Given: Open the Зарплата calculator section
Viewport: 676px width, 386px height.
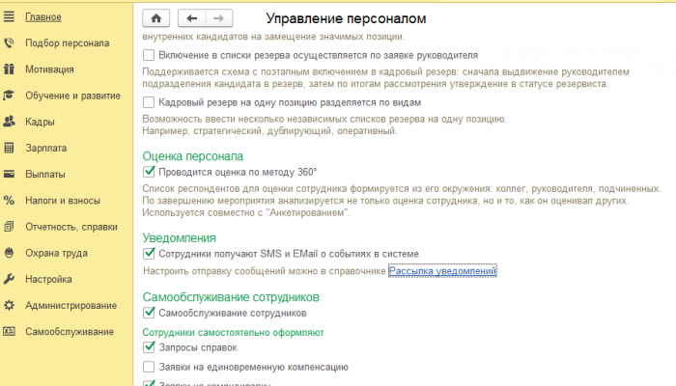Looking at the screenshot, I should pyautogui.click(x=46, y=148).
